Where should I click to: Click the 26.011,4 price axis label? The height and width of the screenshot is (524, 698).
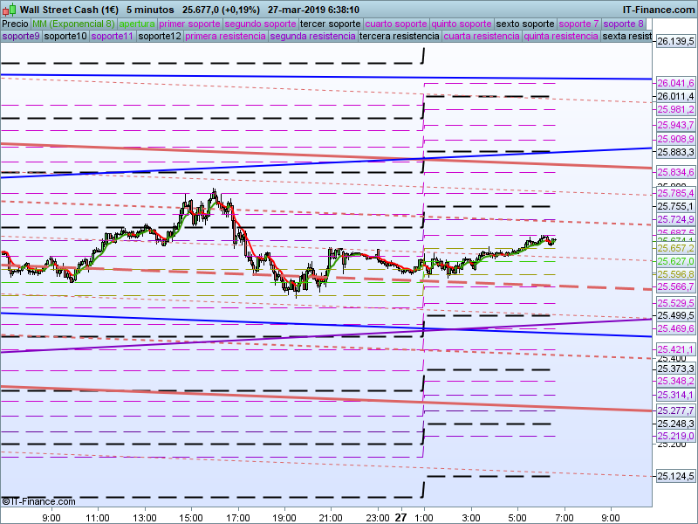pos(675,96)
